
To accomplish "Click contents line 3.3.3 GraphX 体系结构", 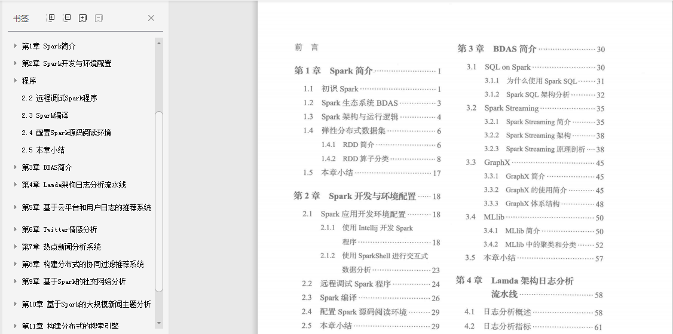I will coord(544,204).
